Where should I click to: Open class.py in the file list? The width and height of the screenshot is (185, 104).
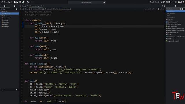[5, 12]
